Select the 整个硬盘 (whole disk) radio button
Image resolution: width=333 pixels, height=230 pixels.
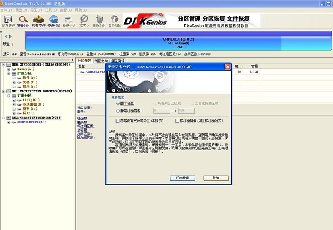pos(118,103)
